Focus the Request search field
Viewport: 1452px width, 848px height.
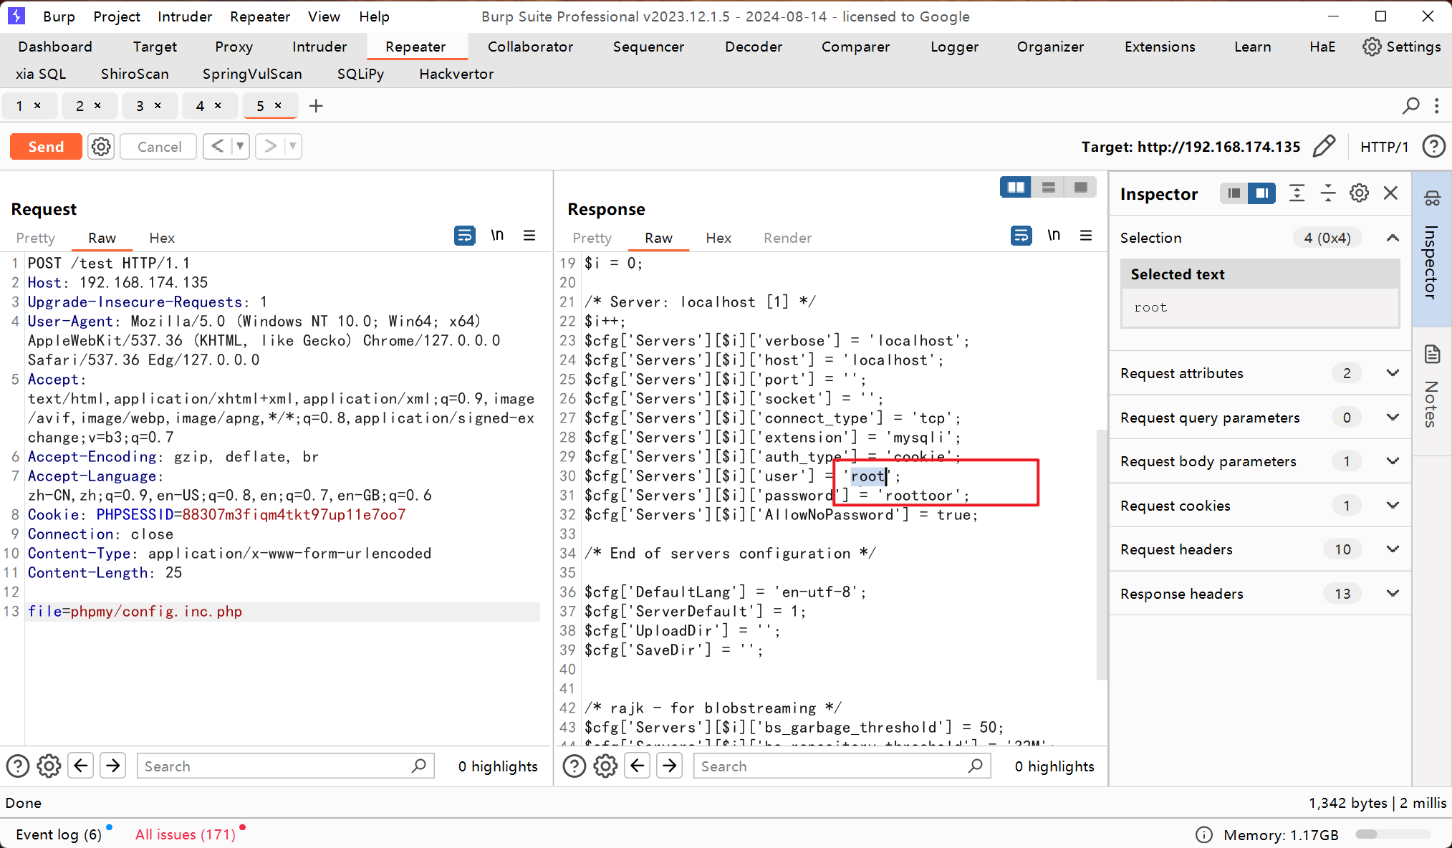[x=285, y=766]
